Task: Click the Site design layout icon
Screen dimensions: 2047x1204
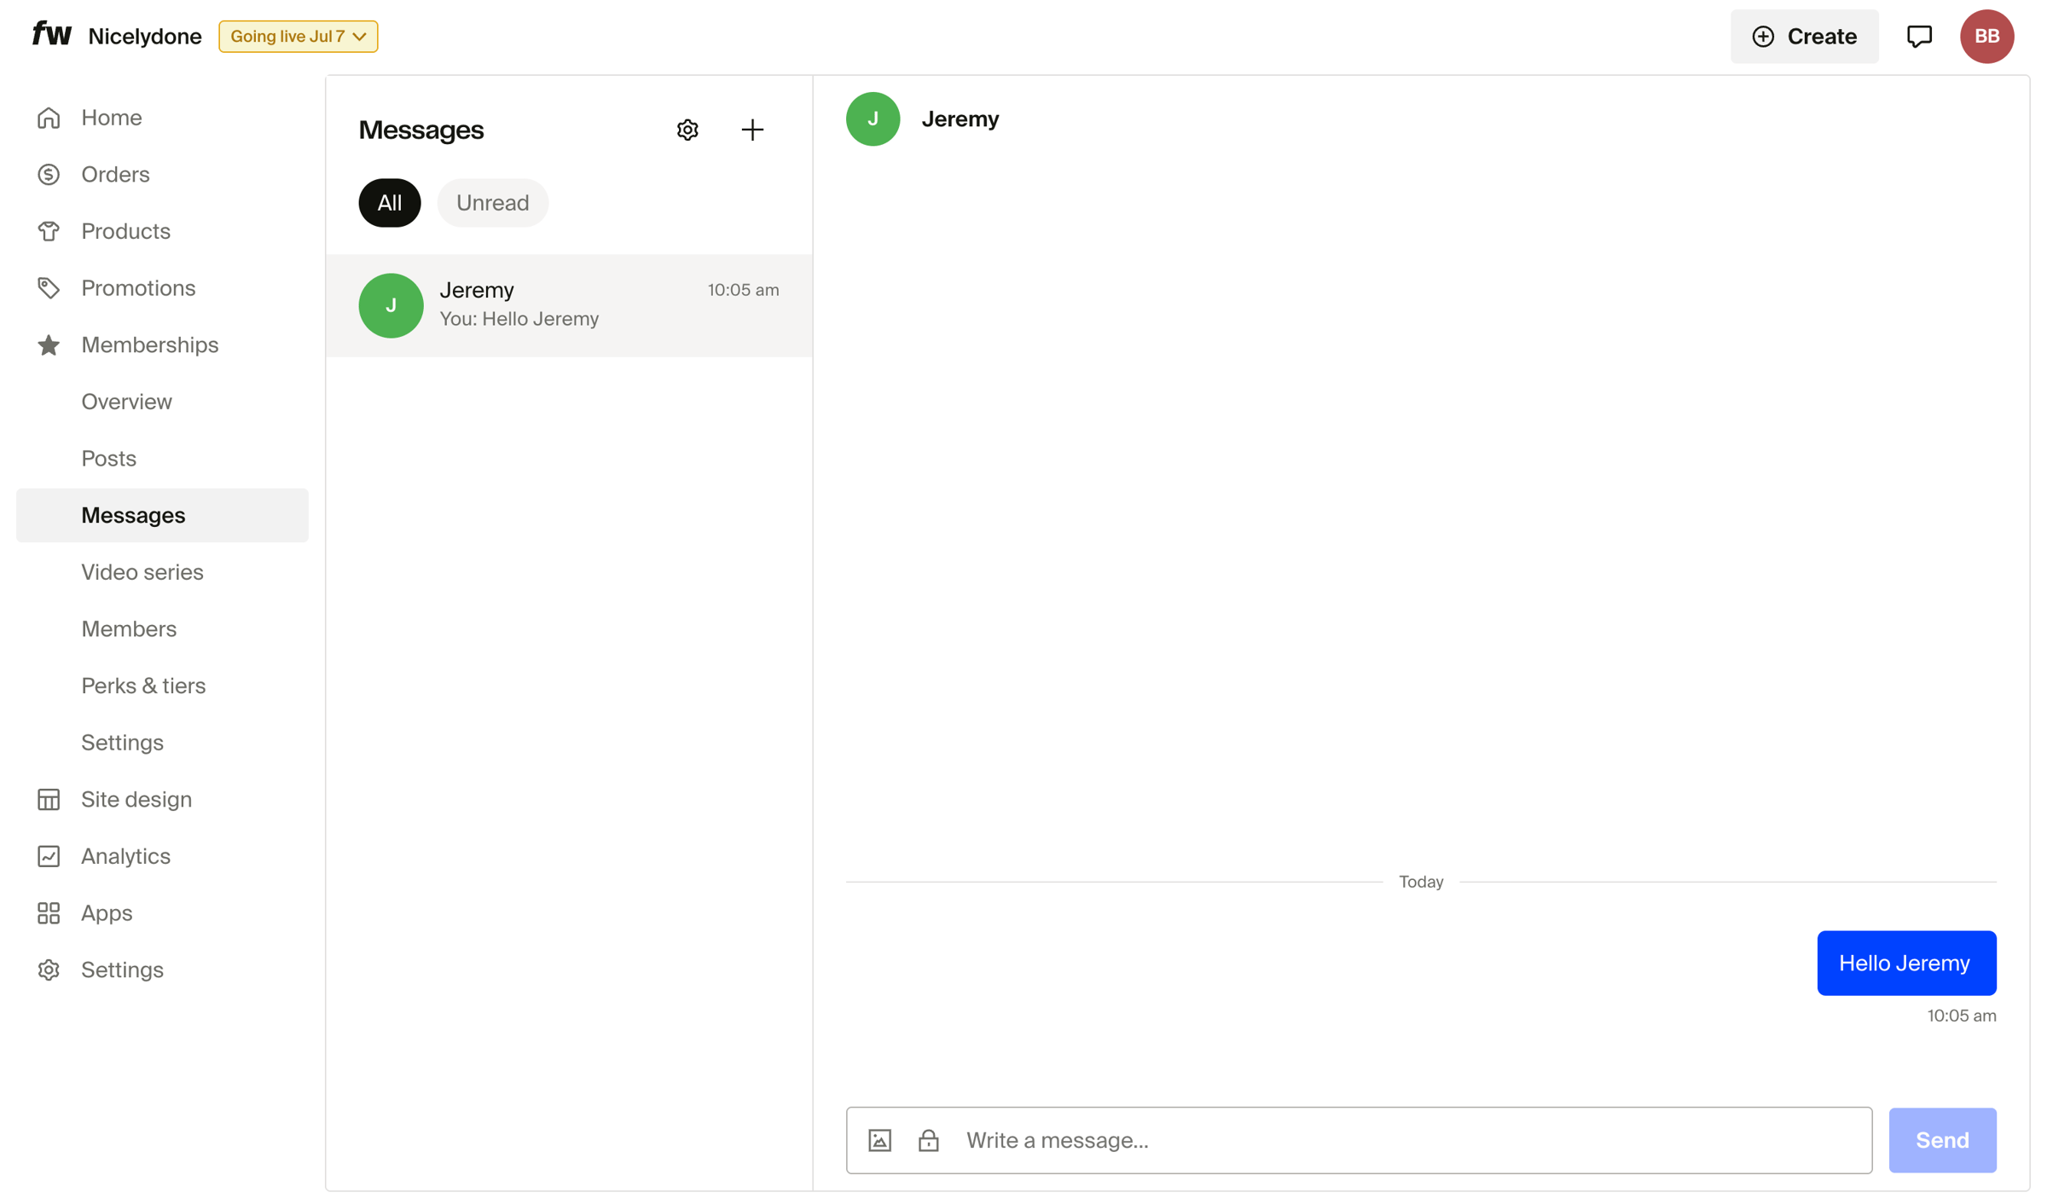Action: tap(49, 800)
